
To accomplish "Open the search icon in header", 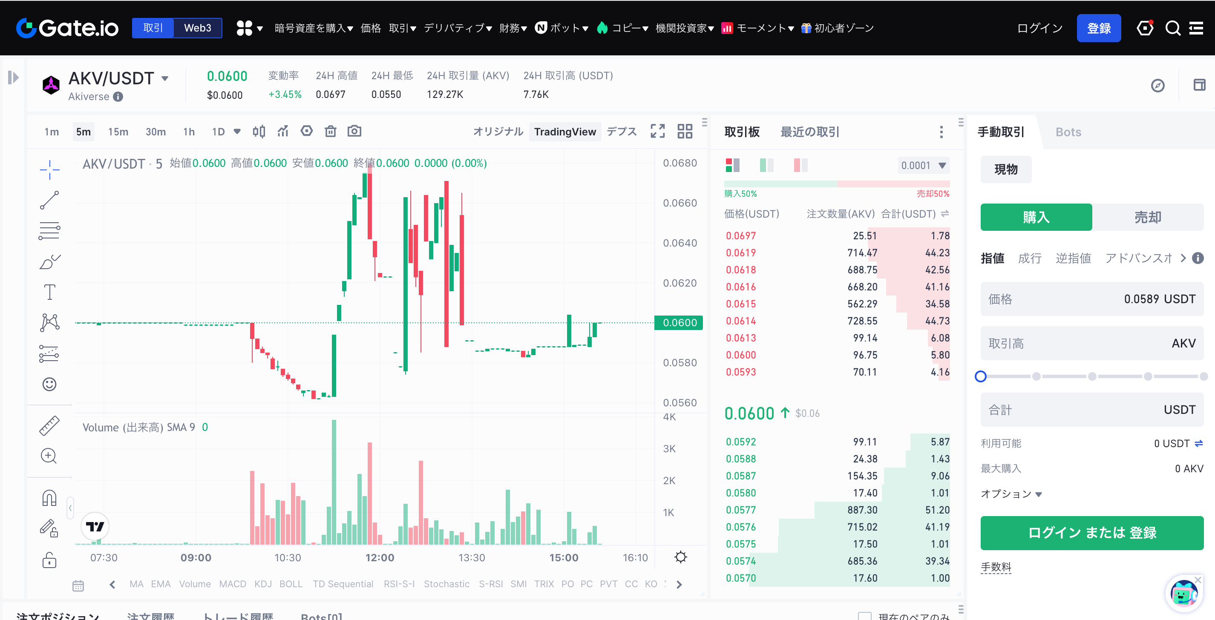I will pyautogui.click(x=1173, y=28).
